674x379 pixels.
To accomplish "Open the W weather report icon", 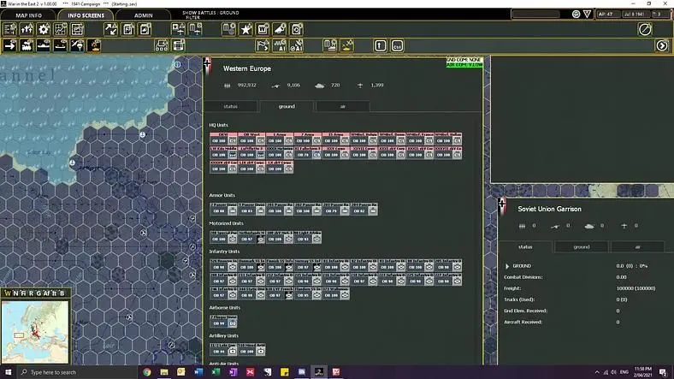I will [263, 29].
